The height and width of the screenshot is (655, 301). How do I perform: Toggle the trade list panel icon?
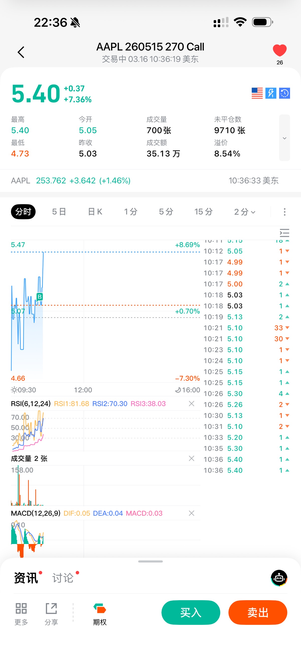(284, 233)
